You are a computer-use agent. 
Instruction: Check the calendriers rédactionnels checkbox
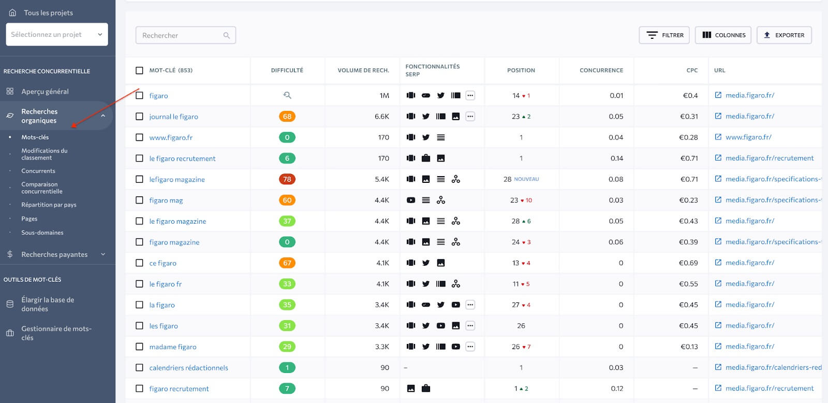click(139, 368)
